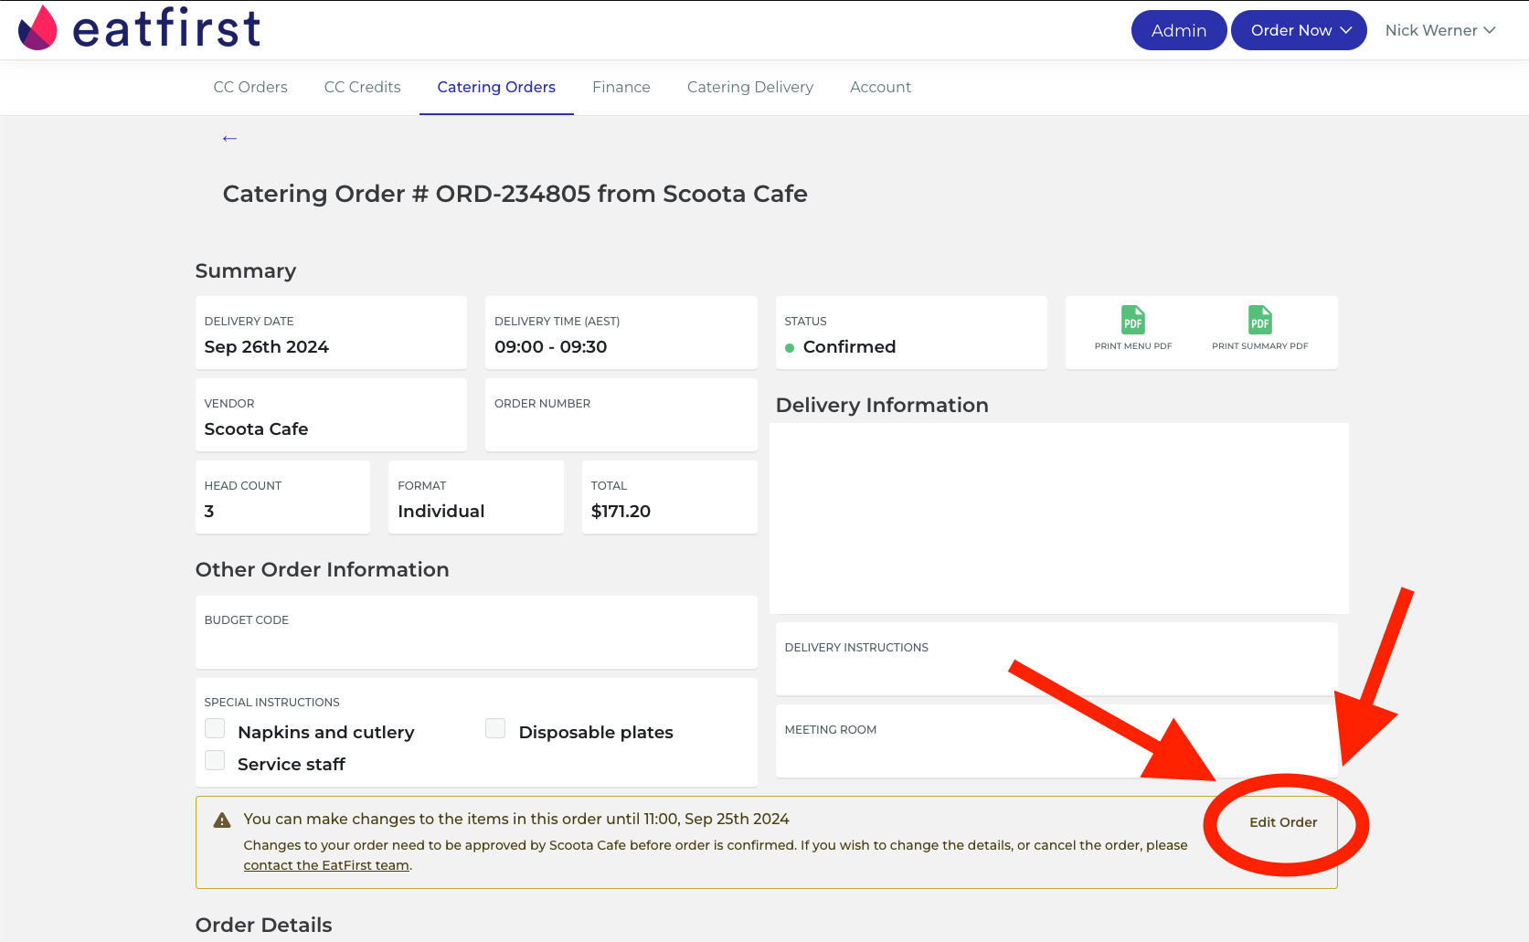Click the $171.20 total value
The height and width of the screenshot is (942, 1529).
621,511
